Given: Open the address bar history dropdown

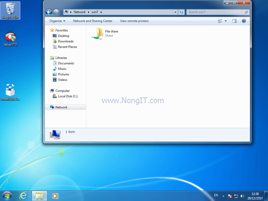Looking at the screenshot, I should (175, 12).
